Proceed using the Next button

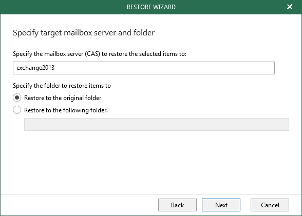(221, 205)
